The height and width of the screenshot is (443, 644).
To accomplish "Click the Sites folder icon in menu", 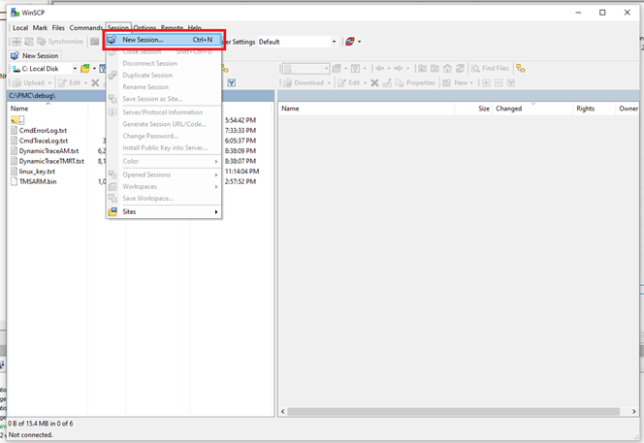I will 113,211.
